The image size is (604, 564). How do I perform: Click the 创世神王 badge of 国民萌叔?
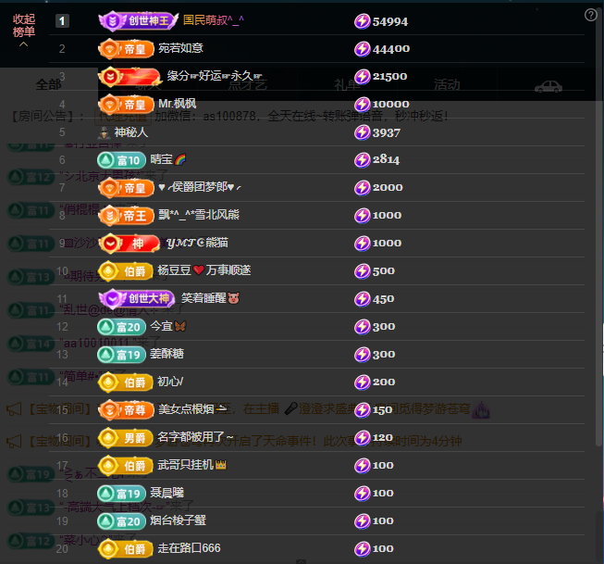(139, 20)
